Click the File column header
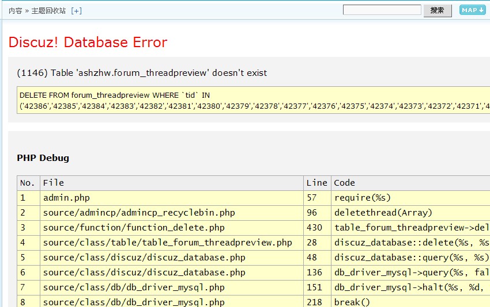This screenshot has width=490, height=307. click(x=172, y=183)
